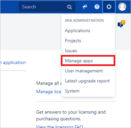Click the licensing and purchasing questions text

point(71,115)
